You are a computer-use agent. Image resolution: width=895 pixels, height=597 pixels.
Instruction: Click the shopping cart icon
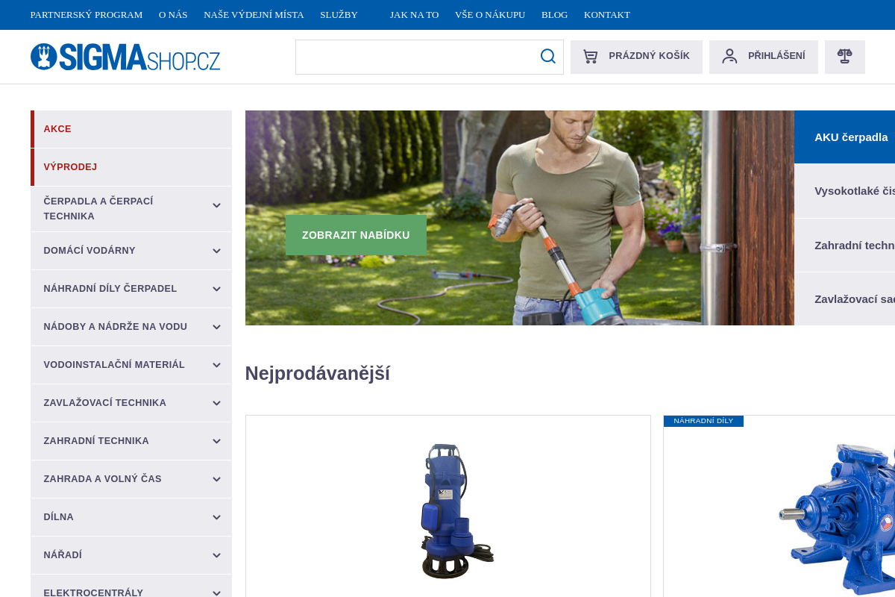[591, 57]
